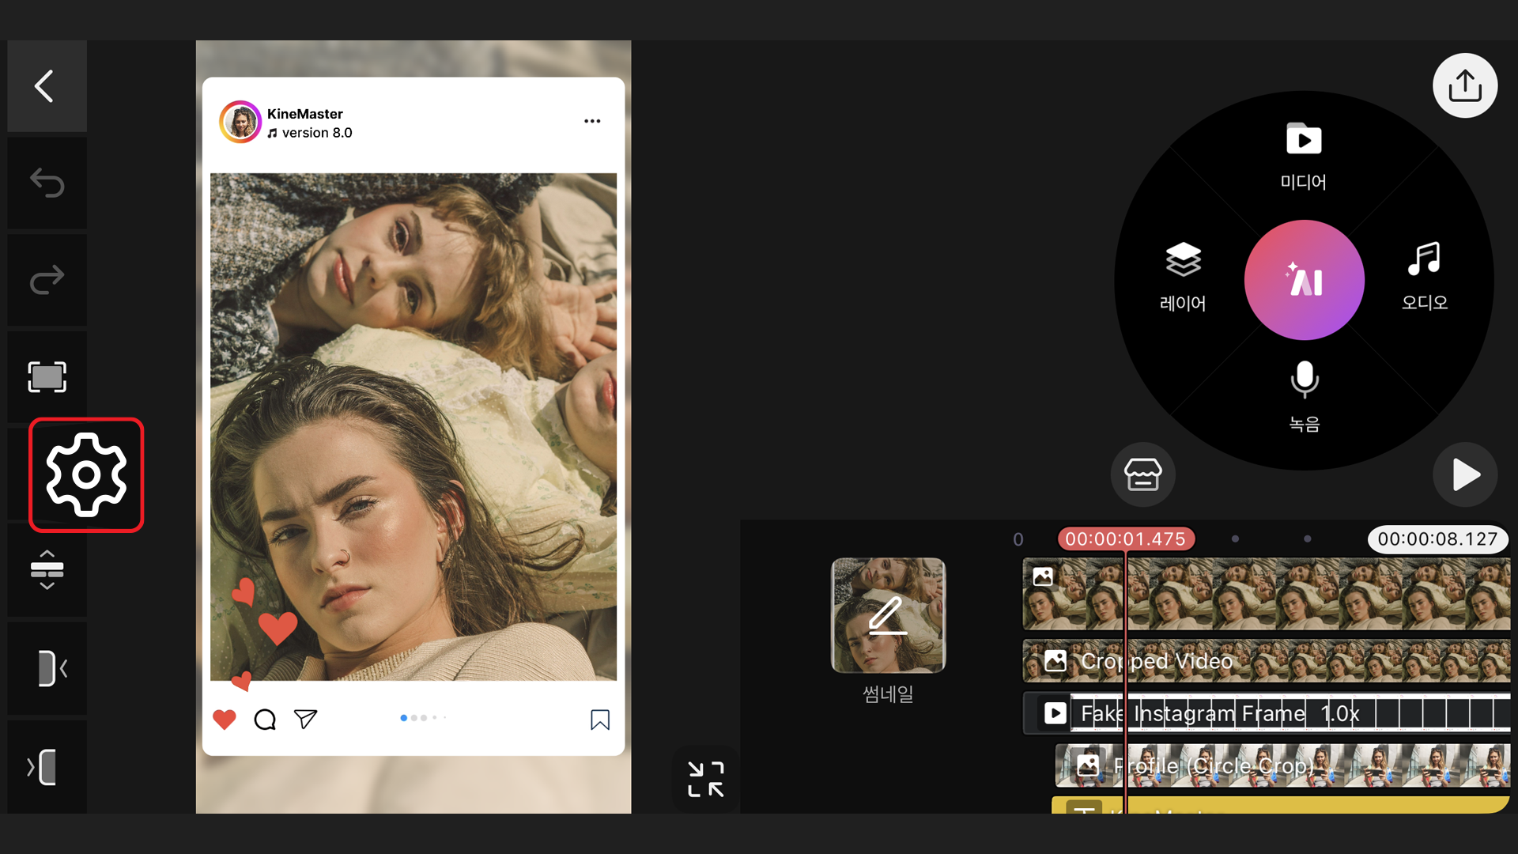The image size is (1518, 854).
Task: Click the redo arrow icon
Action: (47, 280)
